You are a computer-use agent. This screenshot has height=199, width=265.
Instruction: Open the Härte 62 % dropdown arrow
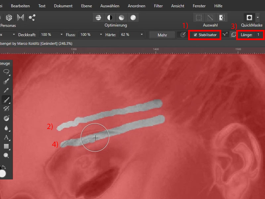coord(142,35)
